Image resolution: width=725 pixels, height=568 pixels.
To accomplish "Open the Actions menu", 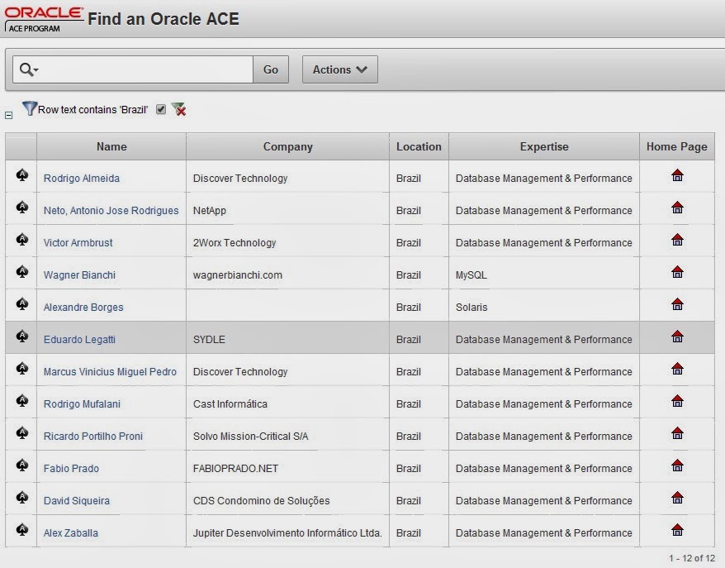I will 339,69.
